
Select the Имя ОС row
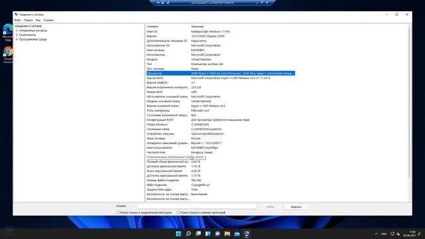click(220, 31)
